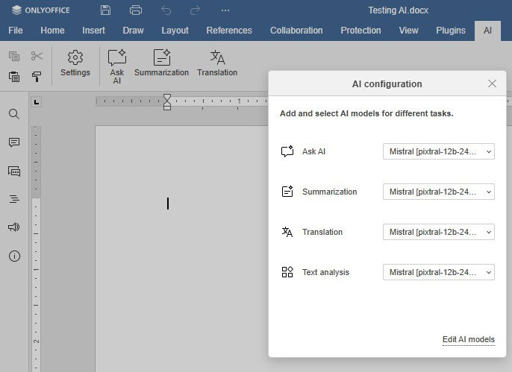The image size is (512, 372).
Task: Click the Summarization label in dialog
Action: [329, 192]
